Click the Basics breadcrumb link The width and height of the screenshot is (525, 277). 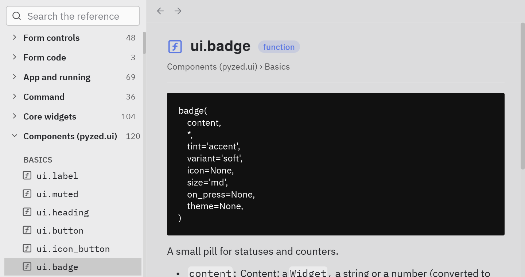coord(277,67)
